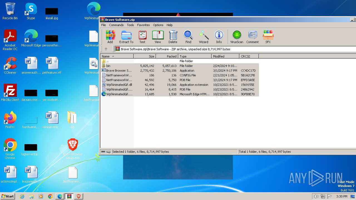Select answerauth... Word document on desktop

coord(31,66)
